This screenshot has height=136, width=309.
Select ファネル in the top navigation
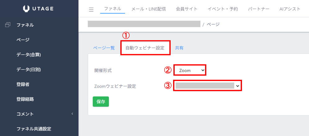point(113,9)
